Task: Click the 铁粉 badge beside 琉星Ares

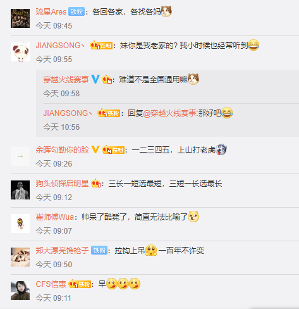Action: point(76,11)
